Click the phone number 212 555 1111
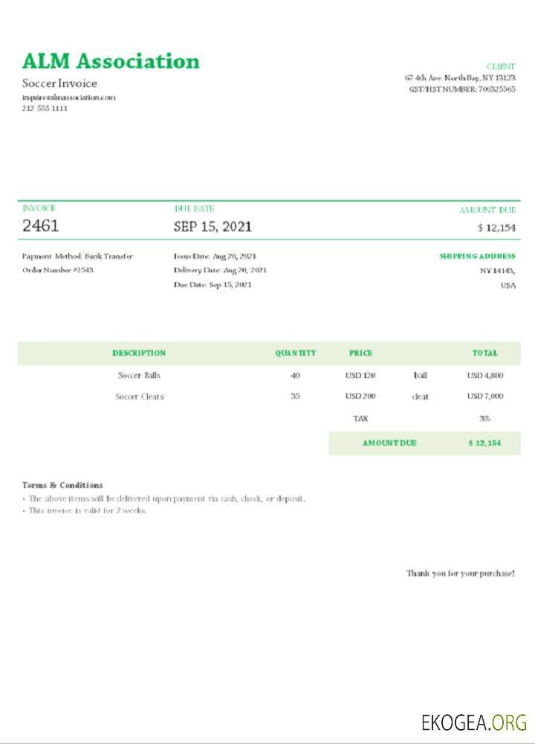 tap(45, 109)
